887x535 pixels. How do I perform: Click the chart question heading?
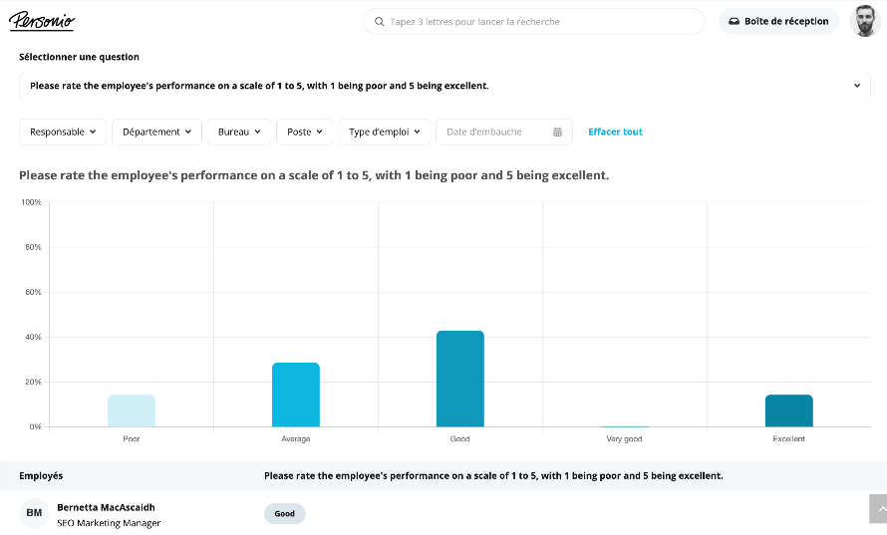[x=314, y=175]
